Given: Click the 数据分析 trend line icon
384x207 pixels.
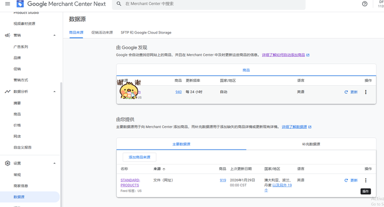Looking at the screenshot, I should coord(7,92).
